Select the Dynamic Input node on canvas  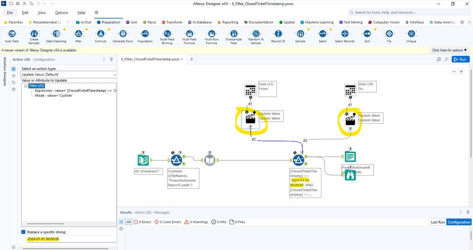[x=210, y=160]
